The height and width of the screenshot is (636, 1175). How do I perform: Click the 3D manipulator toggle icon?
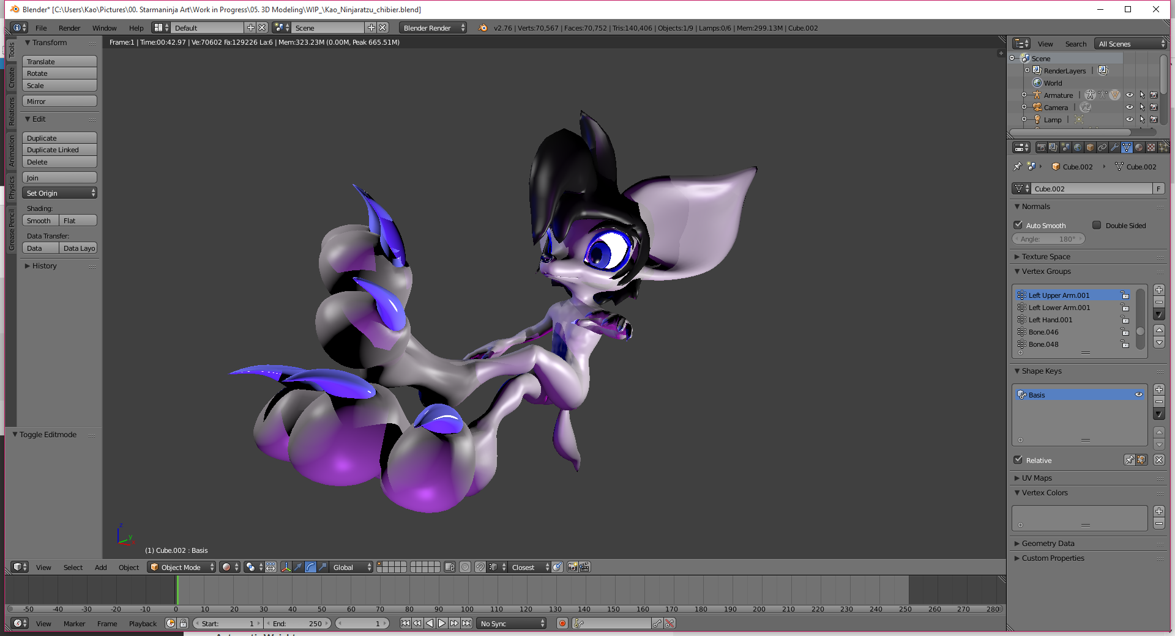pyautogui.click(x=286, y=567)
